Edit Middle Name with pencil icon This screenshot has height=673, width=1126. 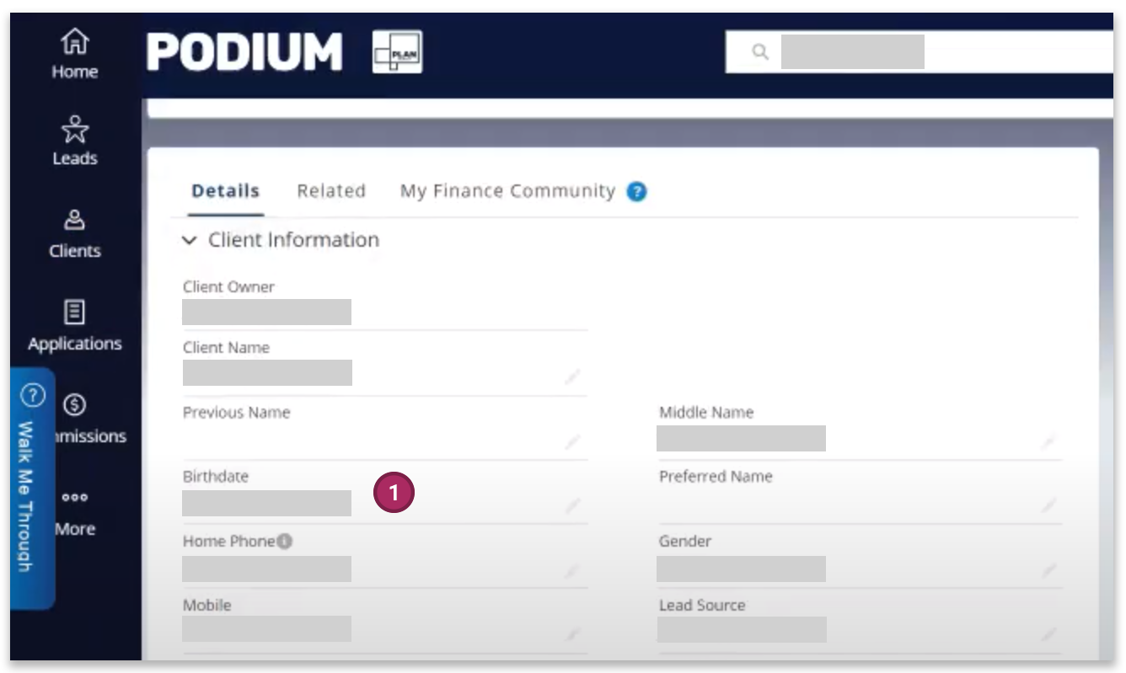[1048, 441]
